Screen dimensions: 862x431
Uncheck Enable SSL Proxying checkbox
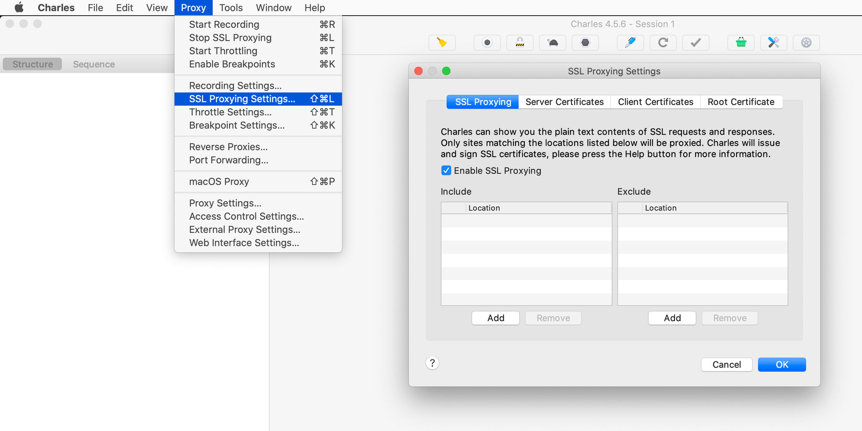(x=446, y=170)
